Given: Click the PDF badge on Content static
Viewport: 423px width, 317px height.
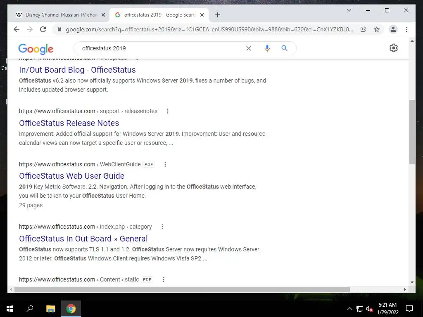Looking at the screenshot, I should pyautogui.click(x=147, y=279).
